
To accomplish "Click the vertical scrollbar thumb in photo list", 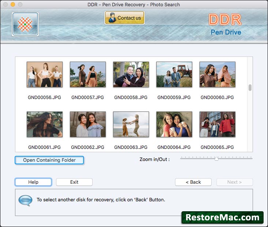I will tap(250, 88).
